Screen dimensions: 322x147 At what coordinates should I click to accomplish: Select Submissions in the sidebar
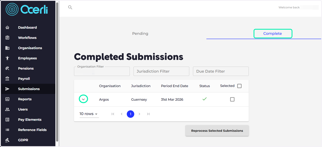(x=29, y=89)
